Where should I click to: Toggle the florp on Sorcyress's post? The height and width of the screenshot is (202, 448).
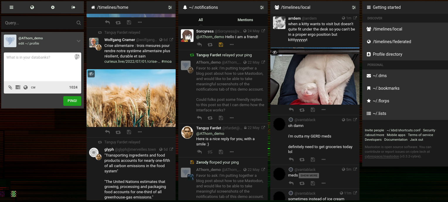[221, 45]
